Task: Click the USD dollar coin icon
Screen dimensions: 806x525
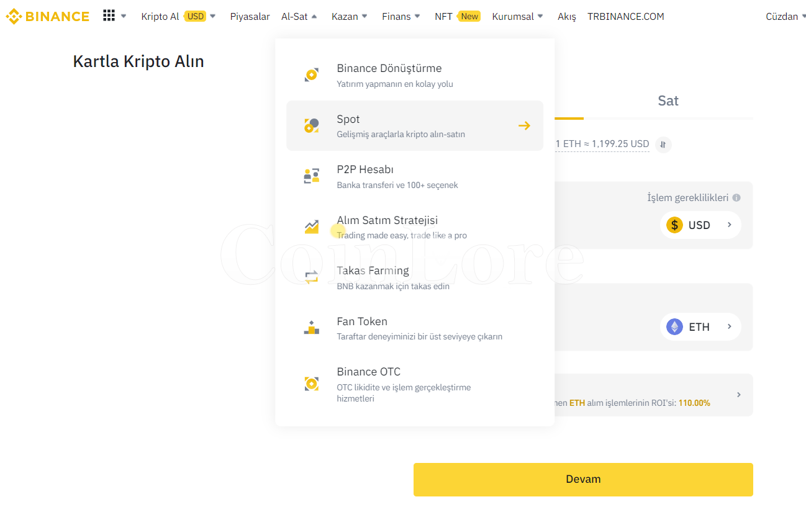Action: pyautogui.click(x=674, y=225)
